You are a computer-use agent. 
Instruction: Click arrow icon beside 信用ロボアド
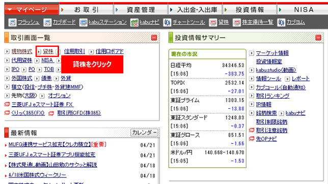tap(91, 51)
